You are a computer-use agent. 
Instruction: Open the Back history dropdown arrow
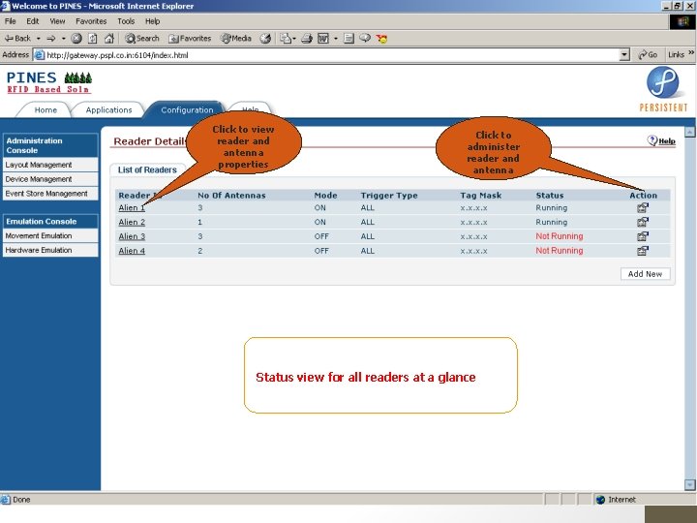(x=38, y=39)
